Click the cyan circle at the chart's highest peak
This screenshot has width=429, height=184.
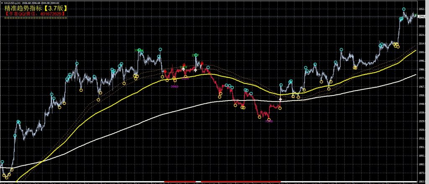404,9
